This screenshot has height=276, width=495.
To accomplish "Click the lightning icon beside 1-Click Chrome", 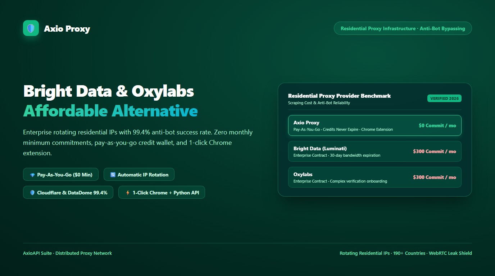I will tap(128, 193).
